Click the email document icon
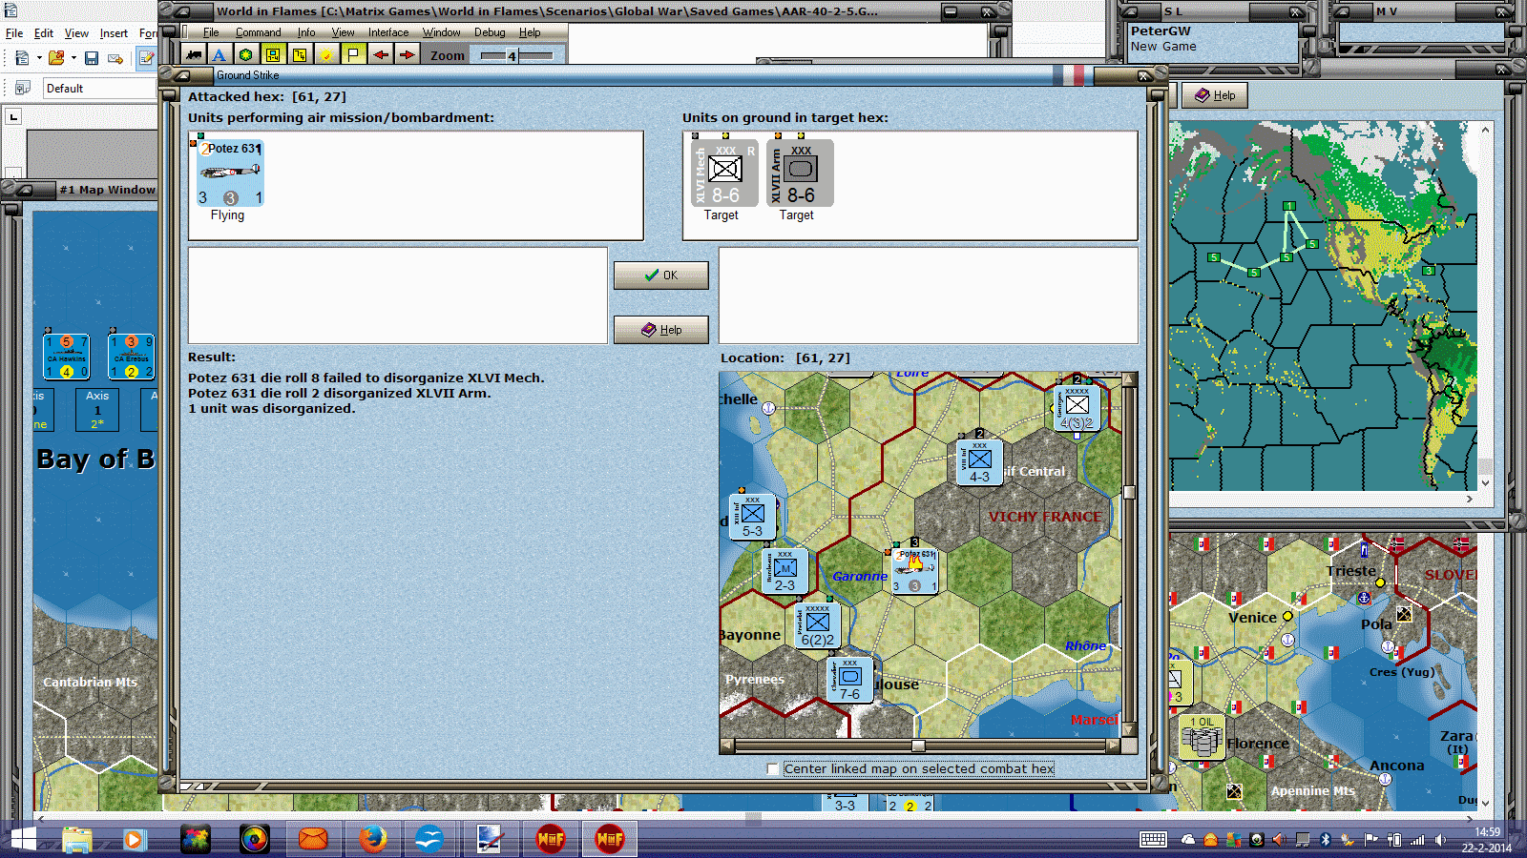This screenshot has width=1527, height=858. [x=115, y=58]
